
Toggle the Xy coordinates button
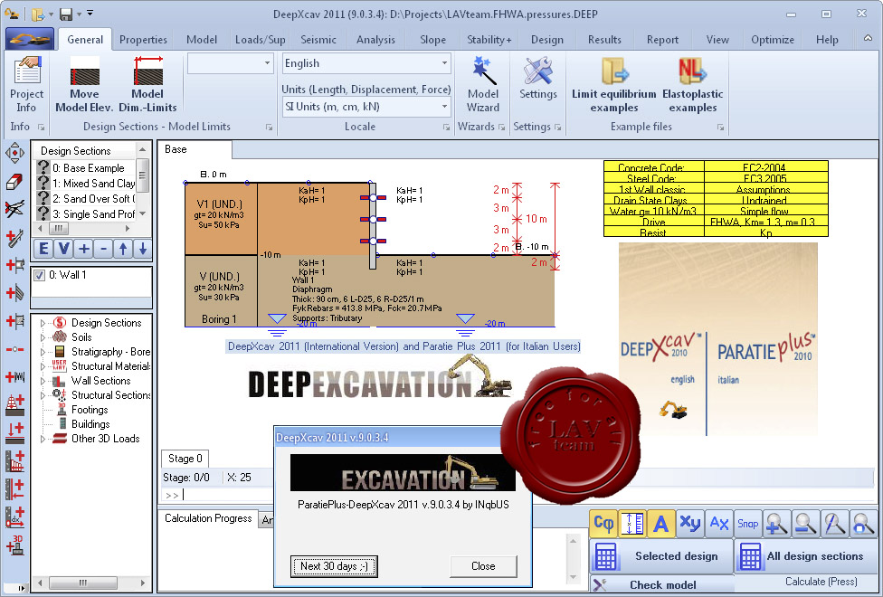tap(689, 524)
